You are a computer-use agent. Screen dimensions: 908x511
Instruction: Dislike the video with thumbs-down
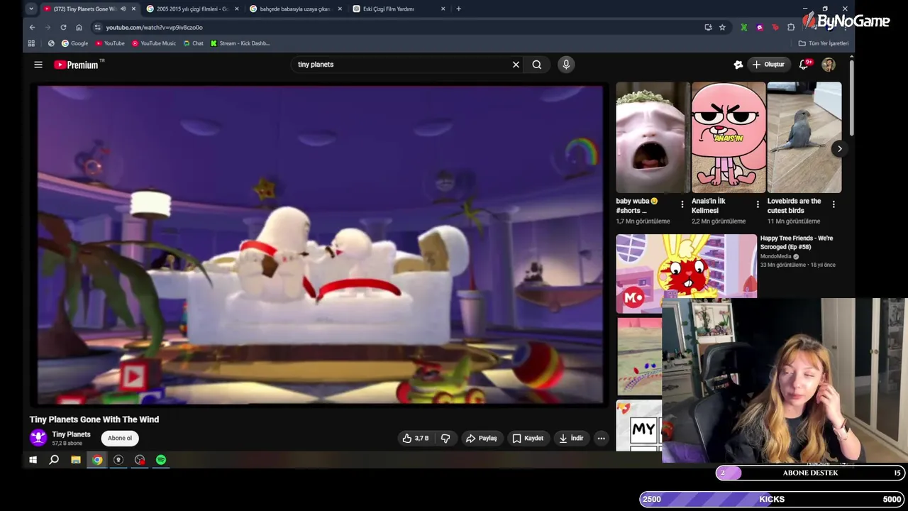445,439
